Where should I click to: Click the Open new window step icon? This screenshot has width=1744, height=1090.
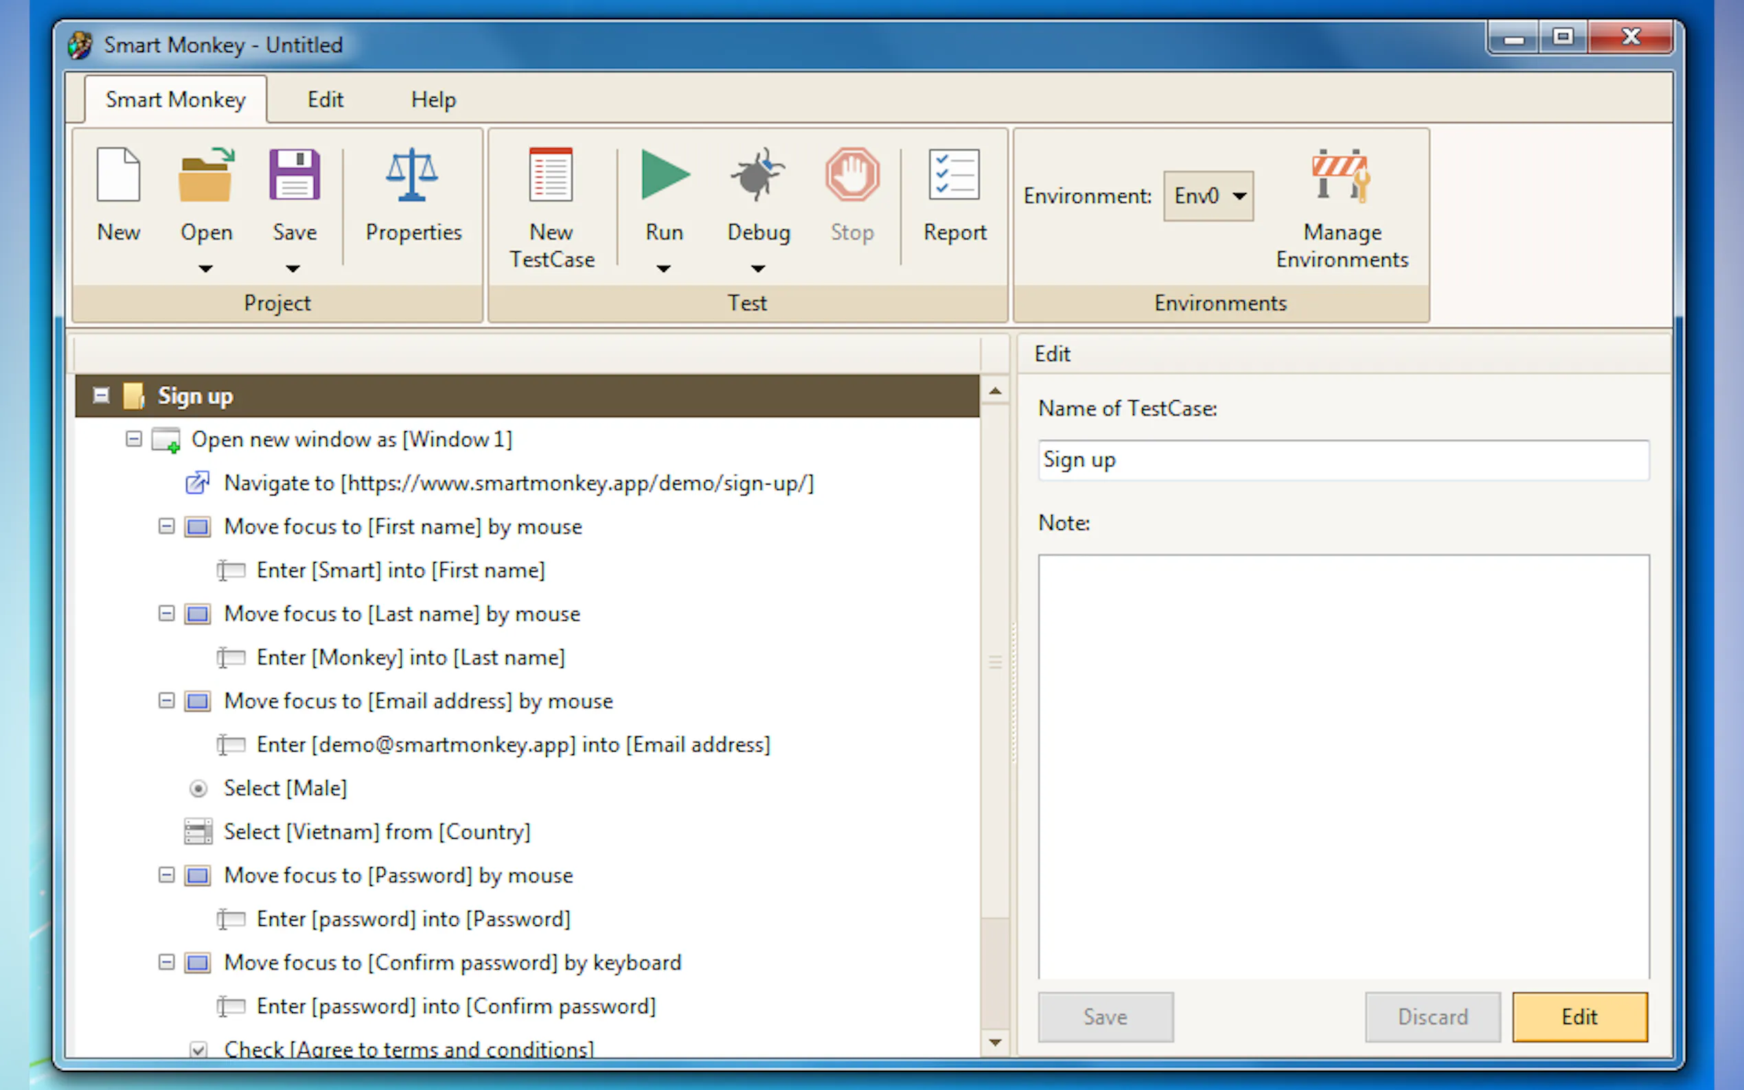pyautogui.click(x=167, y=440)
